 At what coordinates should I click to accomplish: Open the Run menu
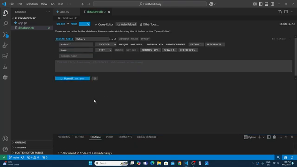(60, 4)
